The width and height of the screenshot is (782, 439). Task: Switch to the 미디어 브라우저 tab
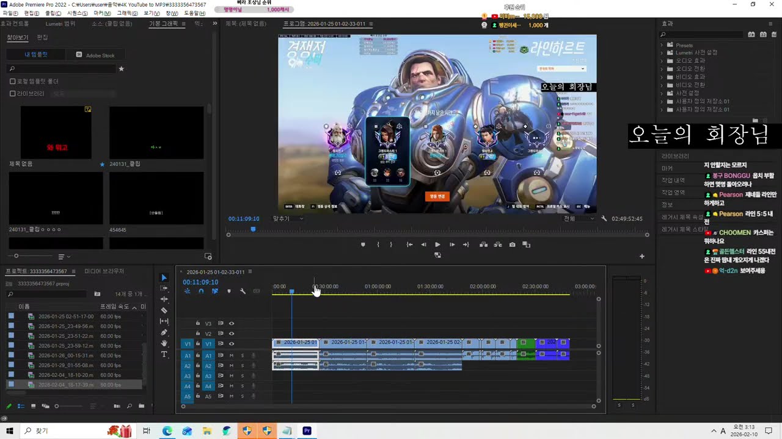point(104,271)
